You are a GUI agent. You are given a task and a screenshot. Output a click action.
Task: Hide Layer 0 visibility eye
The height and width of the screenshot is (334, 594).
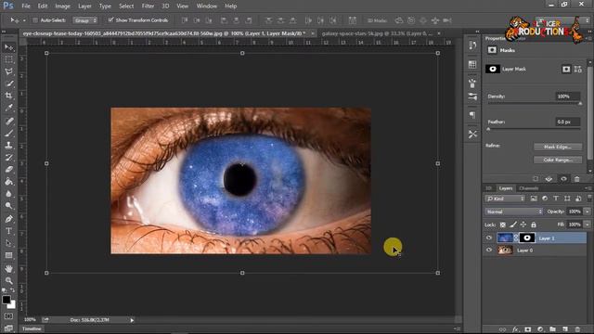pyautogui.click(x=489, y=250)
